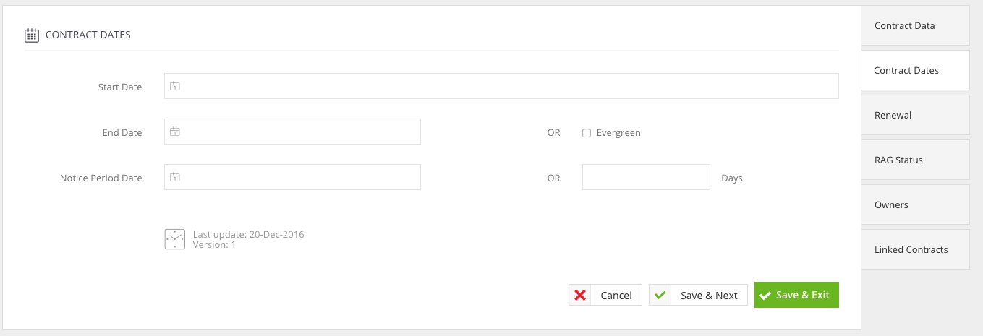Select the Contract Dates tab

point(915,70)
